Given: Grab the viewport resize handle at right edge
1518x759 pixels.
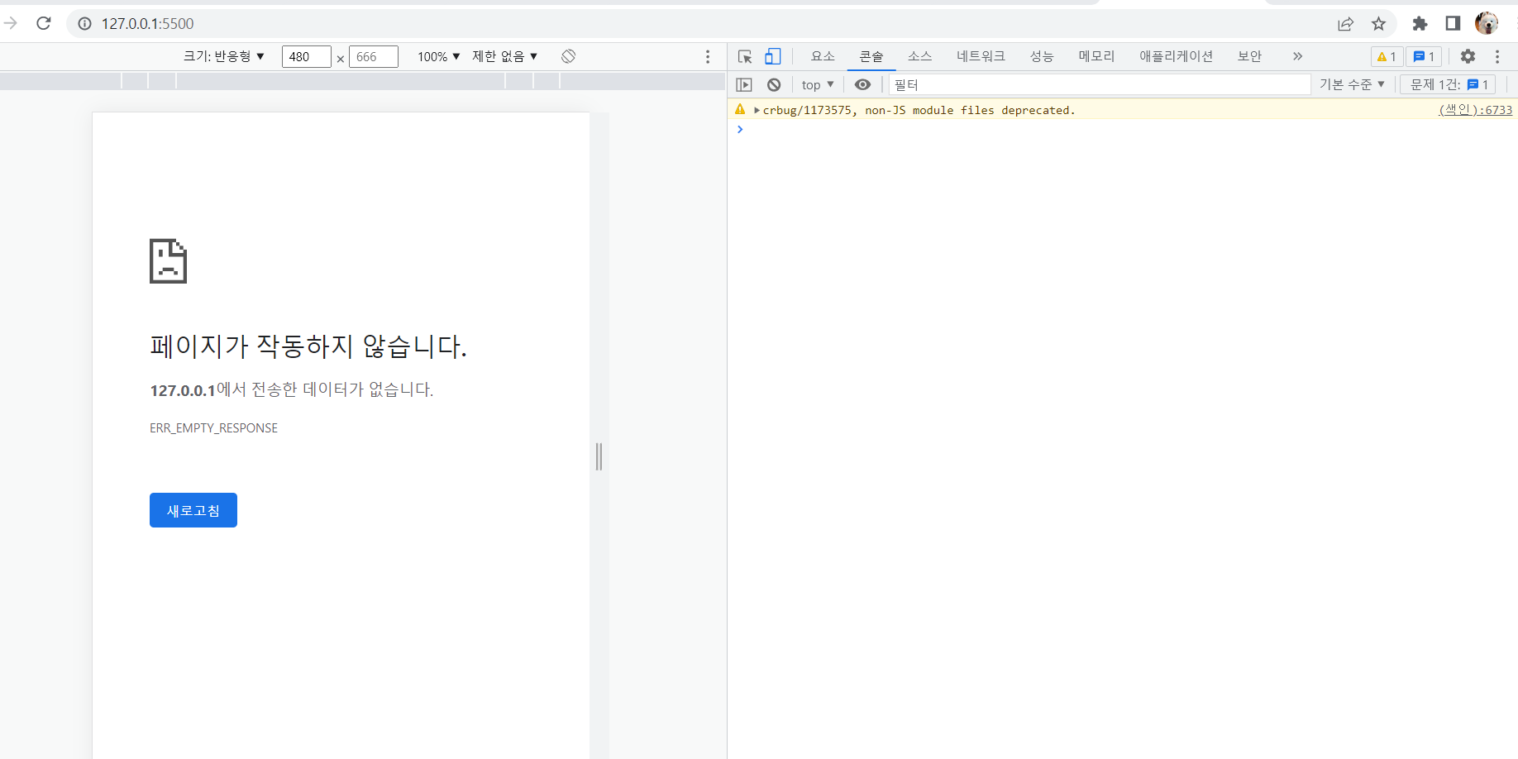Looking at the screenshot, I should coord(599,456).
